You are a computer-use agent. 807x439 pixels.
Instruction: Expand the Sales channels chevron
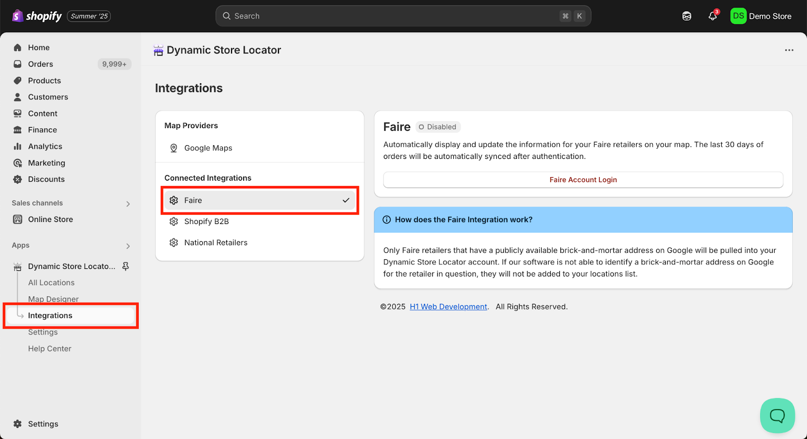pyautogui.click(x=128, y=204)
